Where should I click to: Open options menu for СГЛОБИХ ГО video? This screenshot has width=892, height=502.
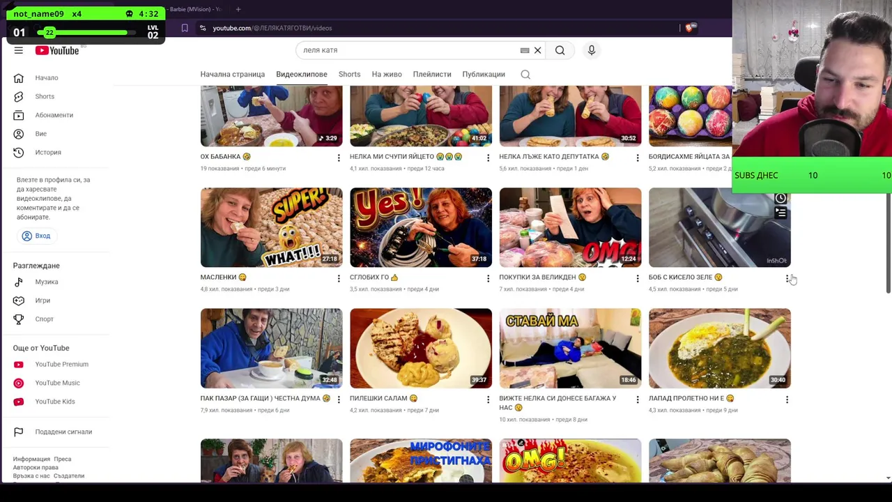[x=488, y=279]
